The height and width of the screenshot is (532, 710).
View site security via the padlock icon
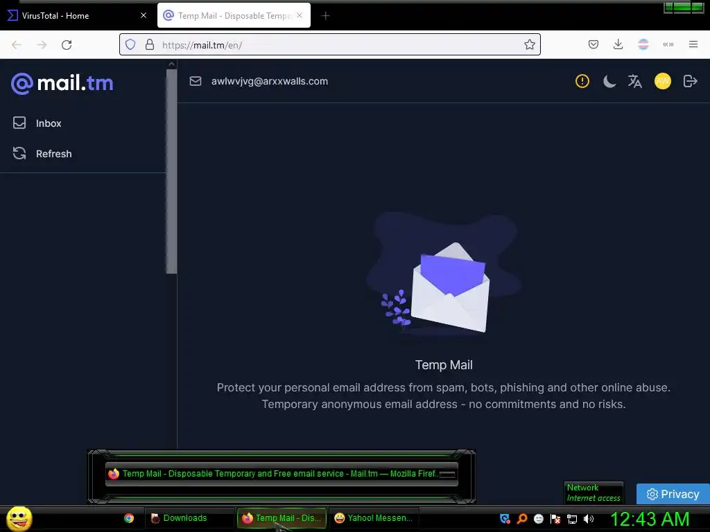(x=150, y=44)
